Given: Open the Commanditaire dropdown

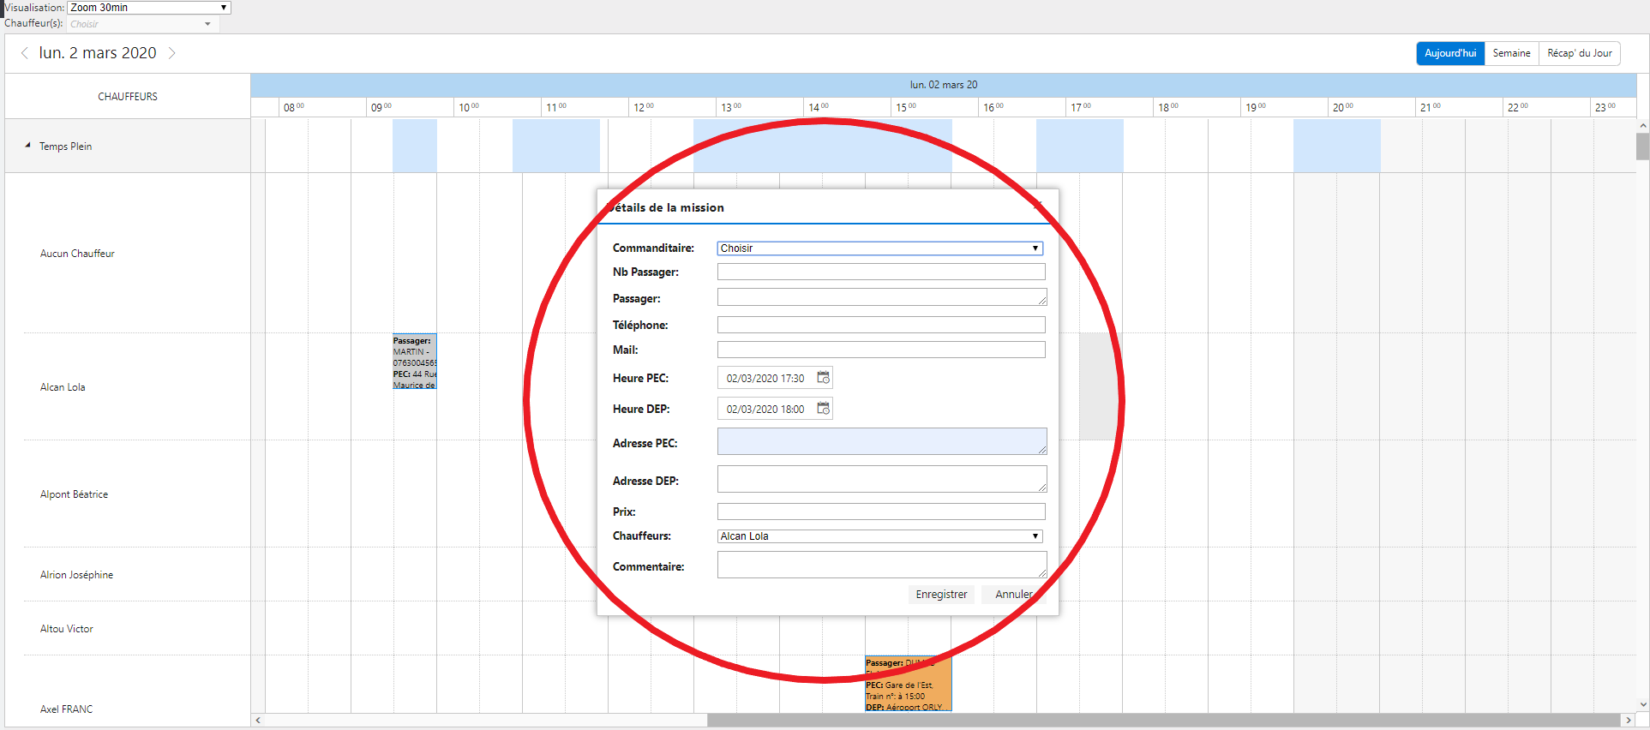Looking at the screenshot, I should [x=879, y=248].
